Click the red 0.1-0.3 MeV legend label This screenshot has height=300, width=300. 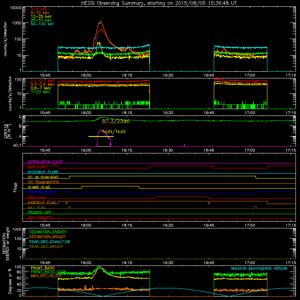43,81
